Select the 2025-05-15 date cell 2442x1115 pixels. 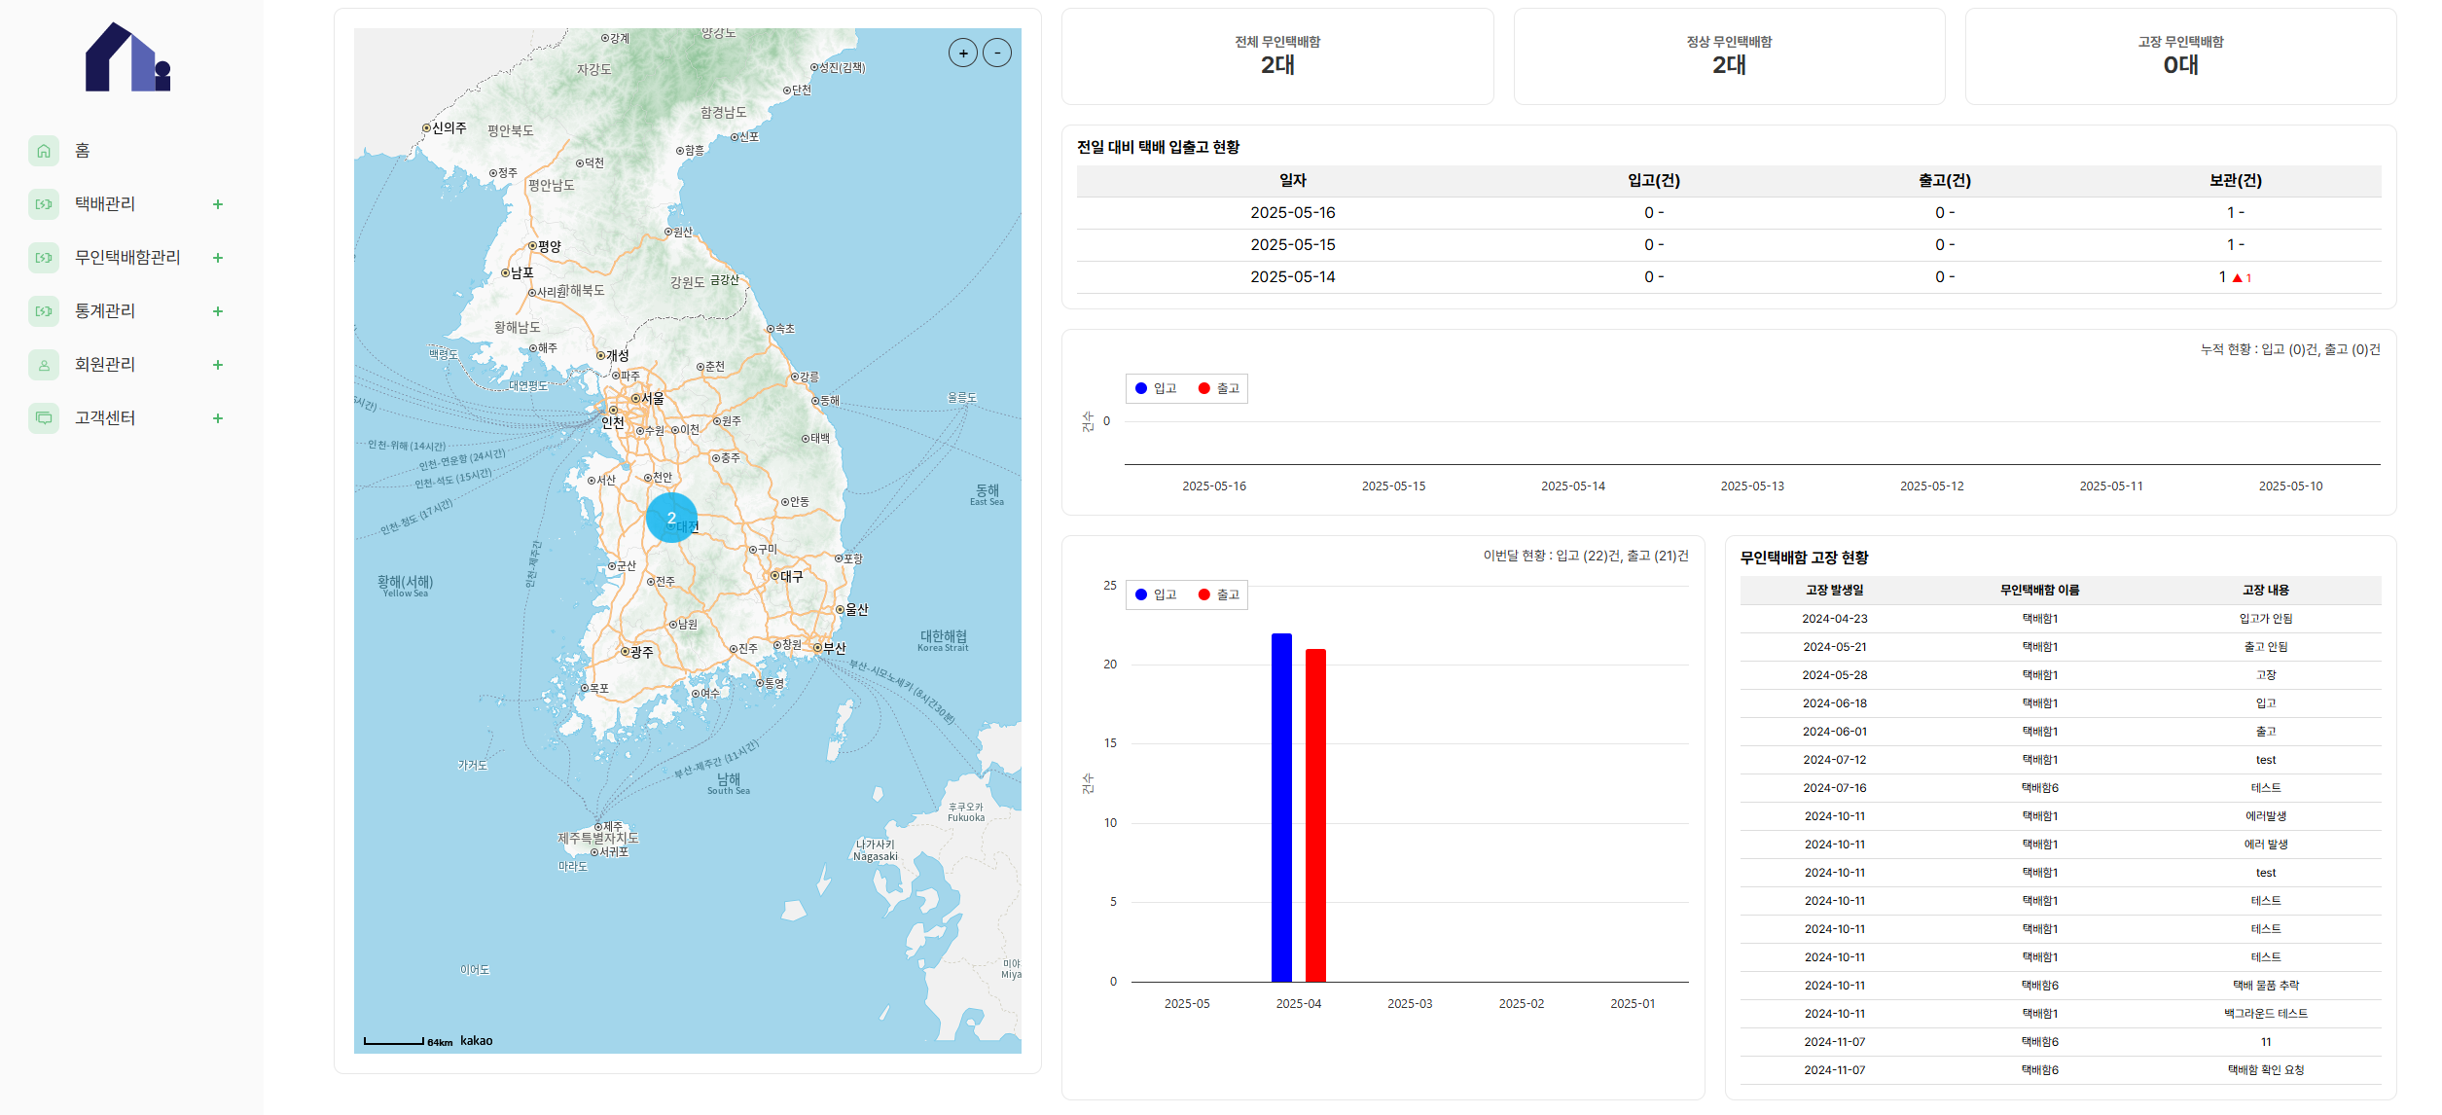(x=1292, y=245)
